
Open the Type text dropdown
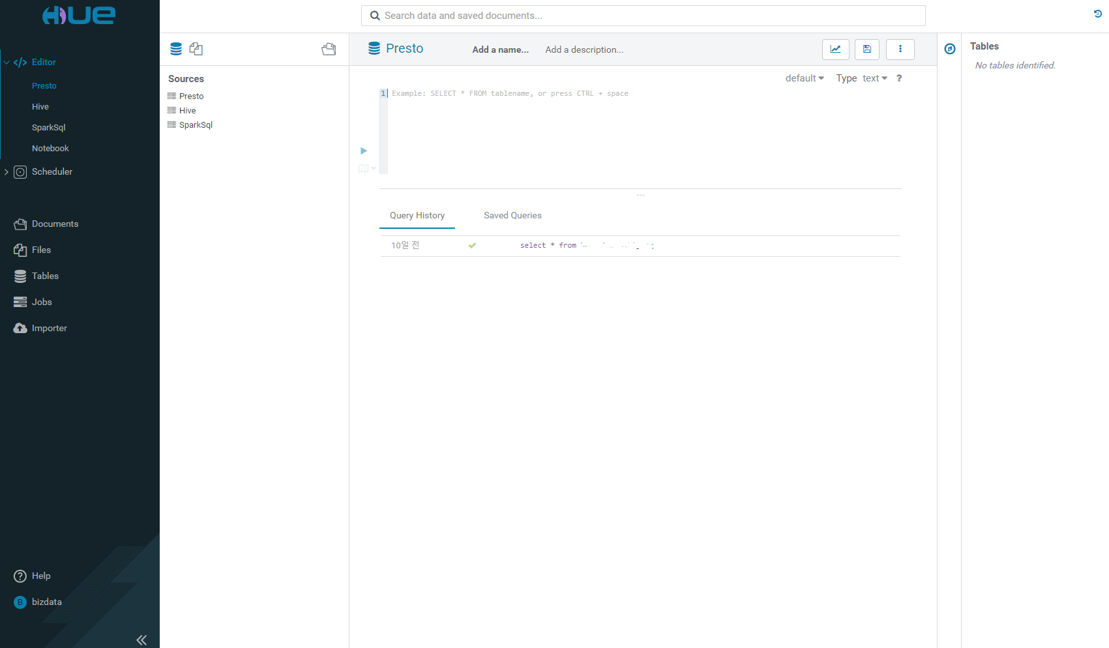coord(875,78)
